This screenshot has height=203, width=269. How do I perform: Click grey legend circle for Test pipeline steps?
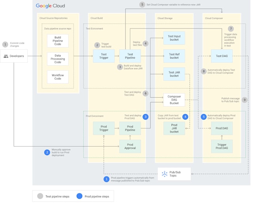click(x=40, y=196)
